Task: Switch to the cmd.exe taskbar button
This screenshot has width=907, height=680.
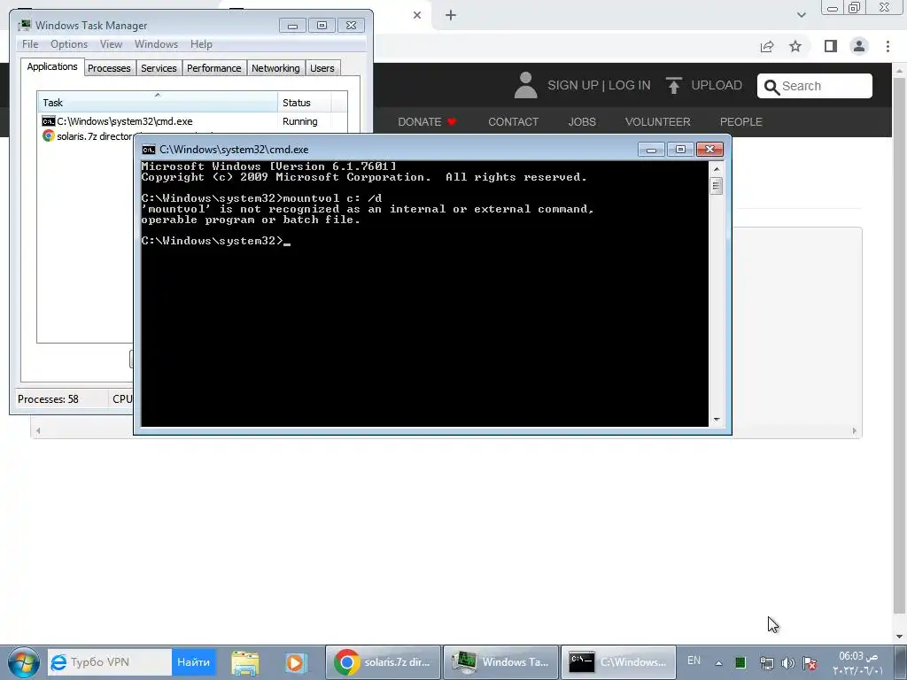Action: pyautogui.click(x=618, y=662)
